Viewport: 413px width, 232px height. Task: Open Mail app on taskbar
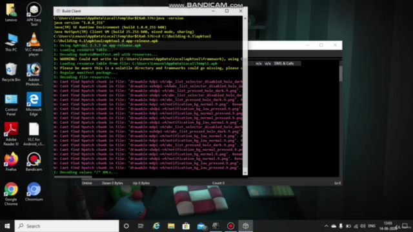tap(201, 226)
